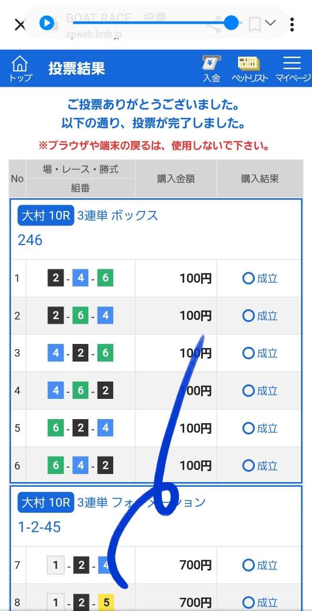This screenshot has width=312, height=611.
Task: Click the 成立 circle in row 7
Action: tap(248, 565)
